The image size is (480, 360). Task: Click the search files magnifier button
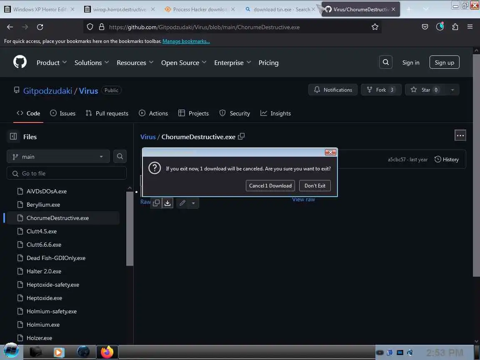(x=120, y=156)
